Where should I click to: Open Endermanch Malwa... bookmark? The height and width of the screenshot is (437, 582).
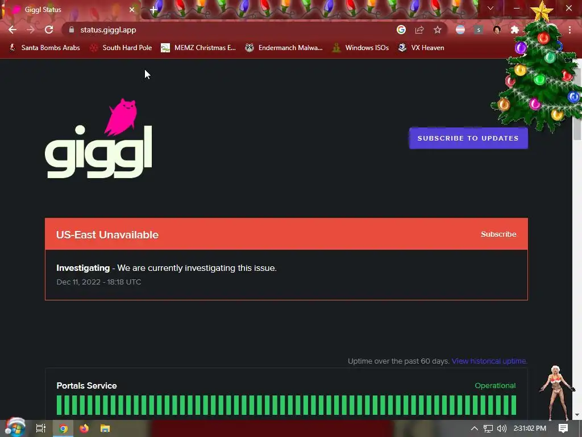pos(284,48)
